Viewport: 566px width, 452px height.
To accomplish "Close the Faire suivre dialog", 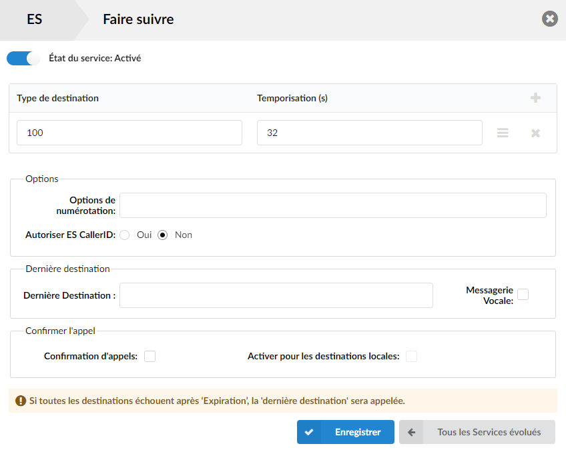I will click(550, 19).
